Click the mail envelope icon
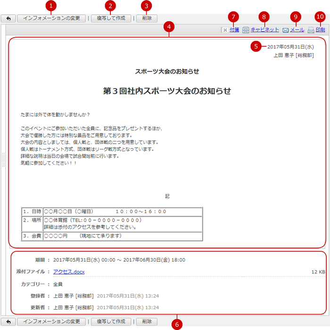330x330 pixels. pos(285,30)
